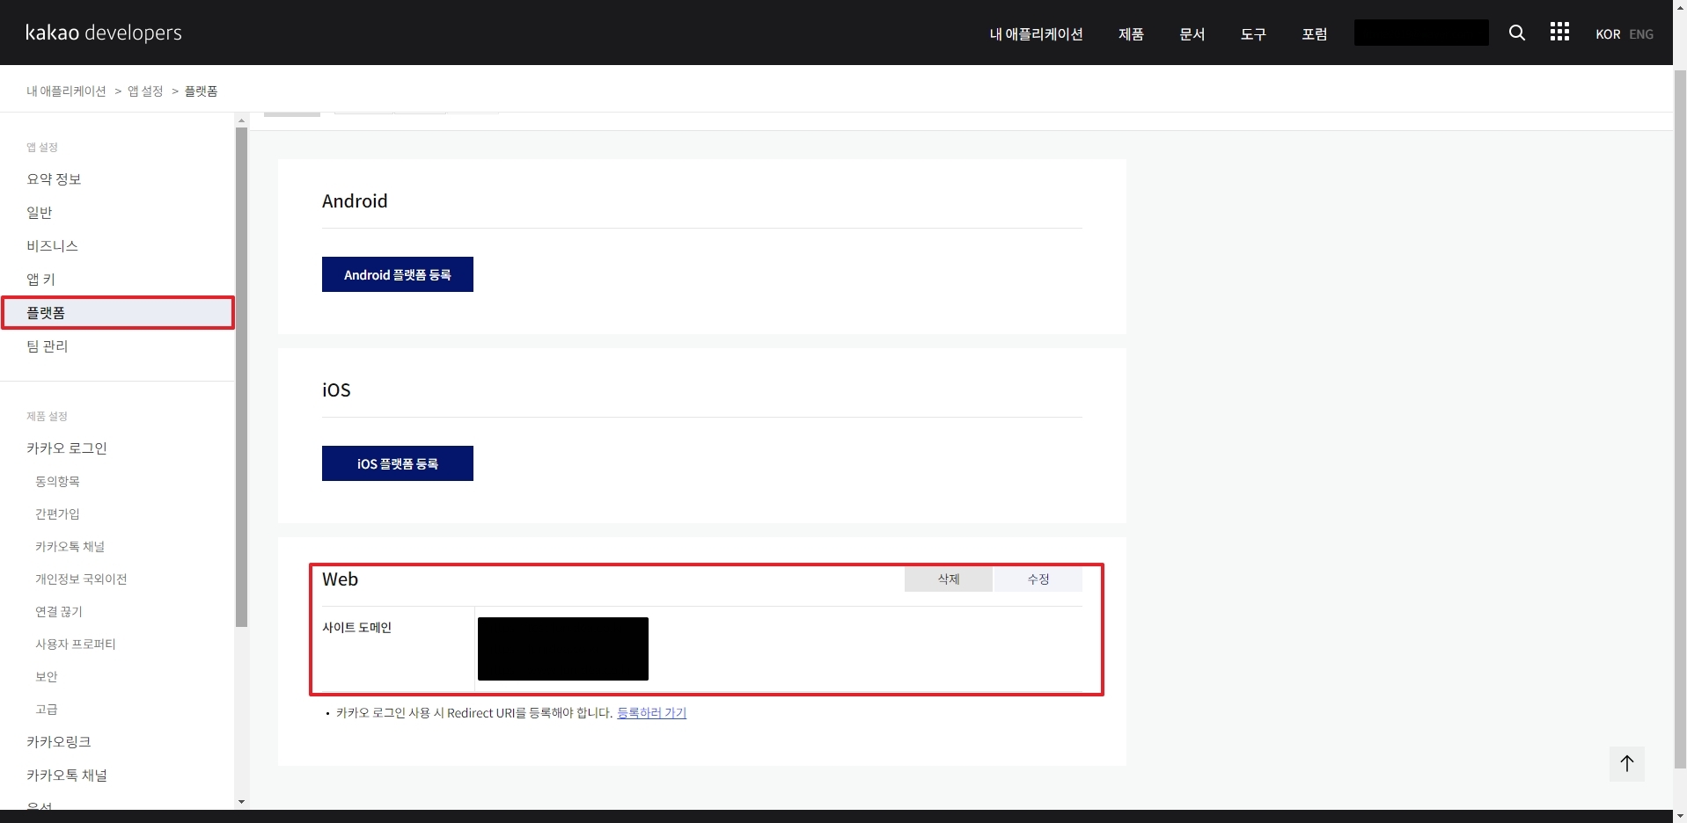Open 카카오 로그인 in sidebar
The width and height of the screenshot is (1687, 823).
[x=66, y=448]
